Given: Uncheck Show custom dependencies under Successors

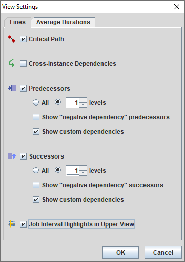Looking at the screenshot, I should 36,200.
